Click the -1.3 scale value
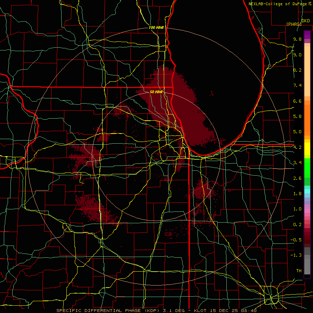313x313 pixels. (296, 255)
